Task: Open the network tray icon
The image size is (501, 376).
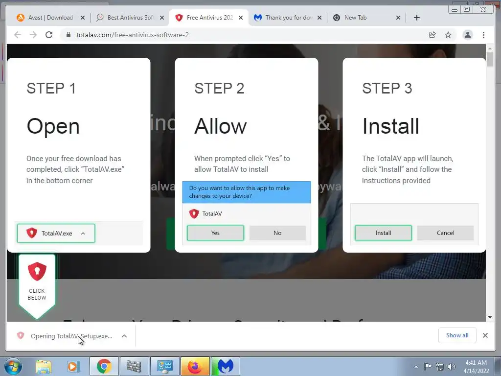Action: [x=440, y=367]
